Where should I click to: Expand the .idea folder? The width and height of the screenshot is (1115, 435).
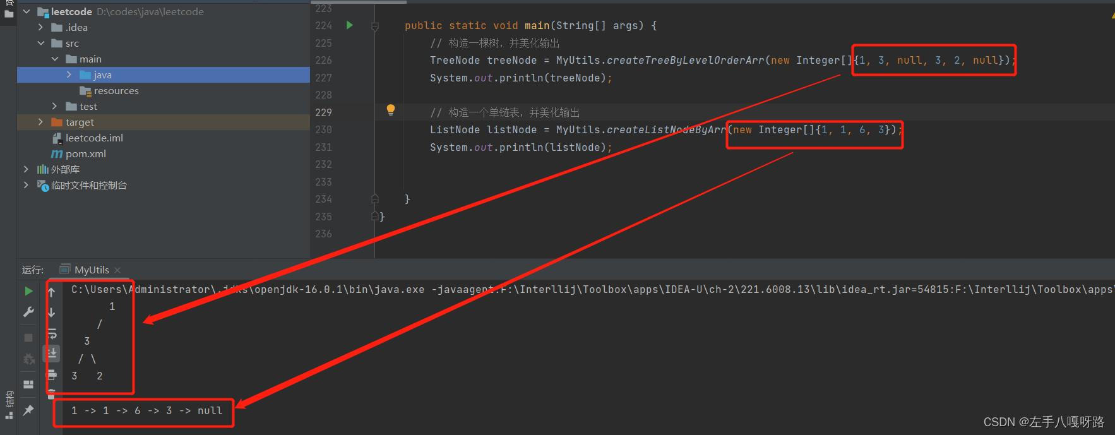40,27
